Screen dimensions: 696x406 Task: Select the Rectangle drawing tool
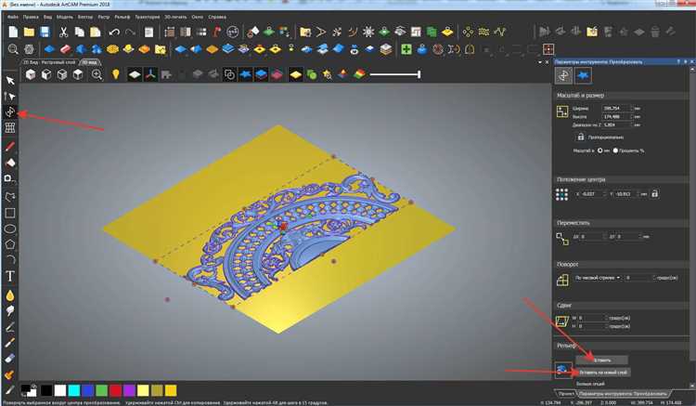click(10, 213)
